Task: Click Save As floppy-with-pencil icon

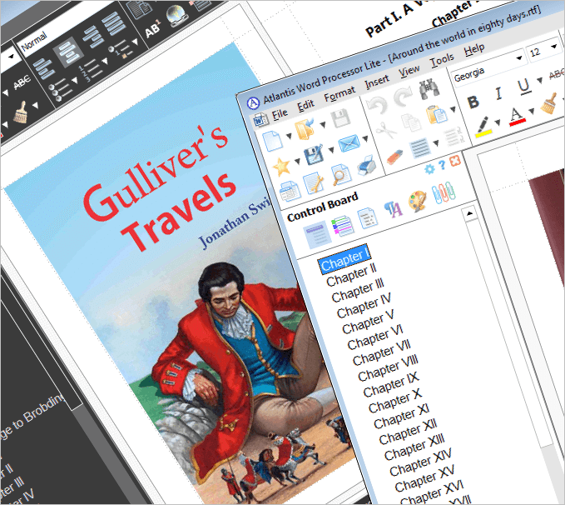Action: (x=314, y=155)
